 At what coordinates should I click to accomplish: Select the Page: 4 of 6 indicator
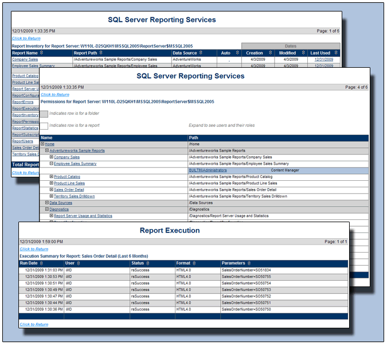tap(357, 87)
